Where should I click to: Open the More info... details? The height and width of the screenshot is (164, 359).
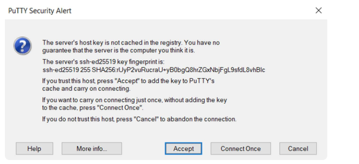pyautogui.click(x=92, y=149)
